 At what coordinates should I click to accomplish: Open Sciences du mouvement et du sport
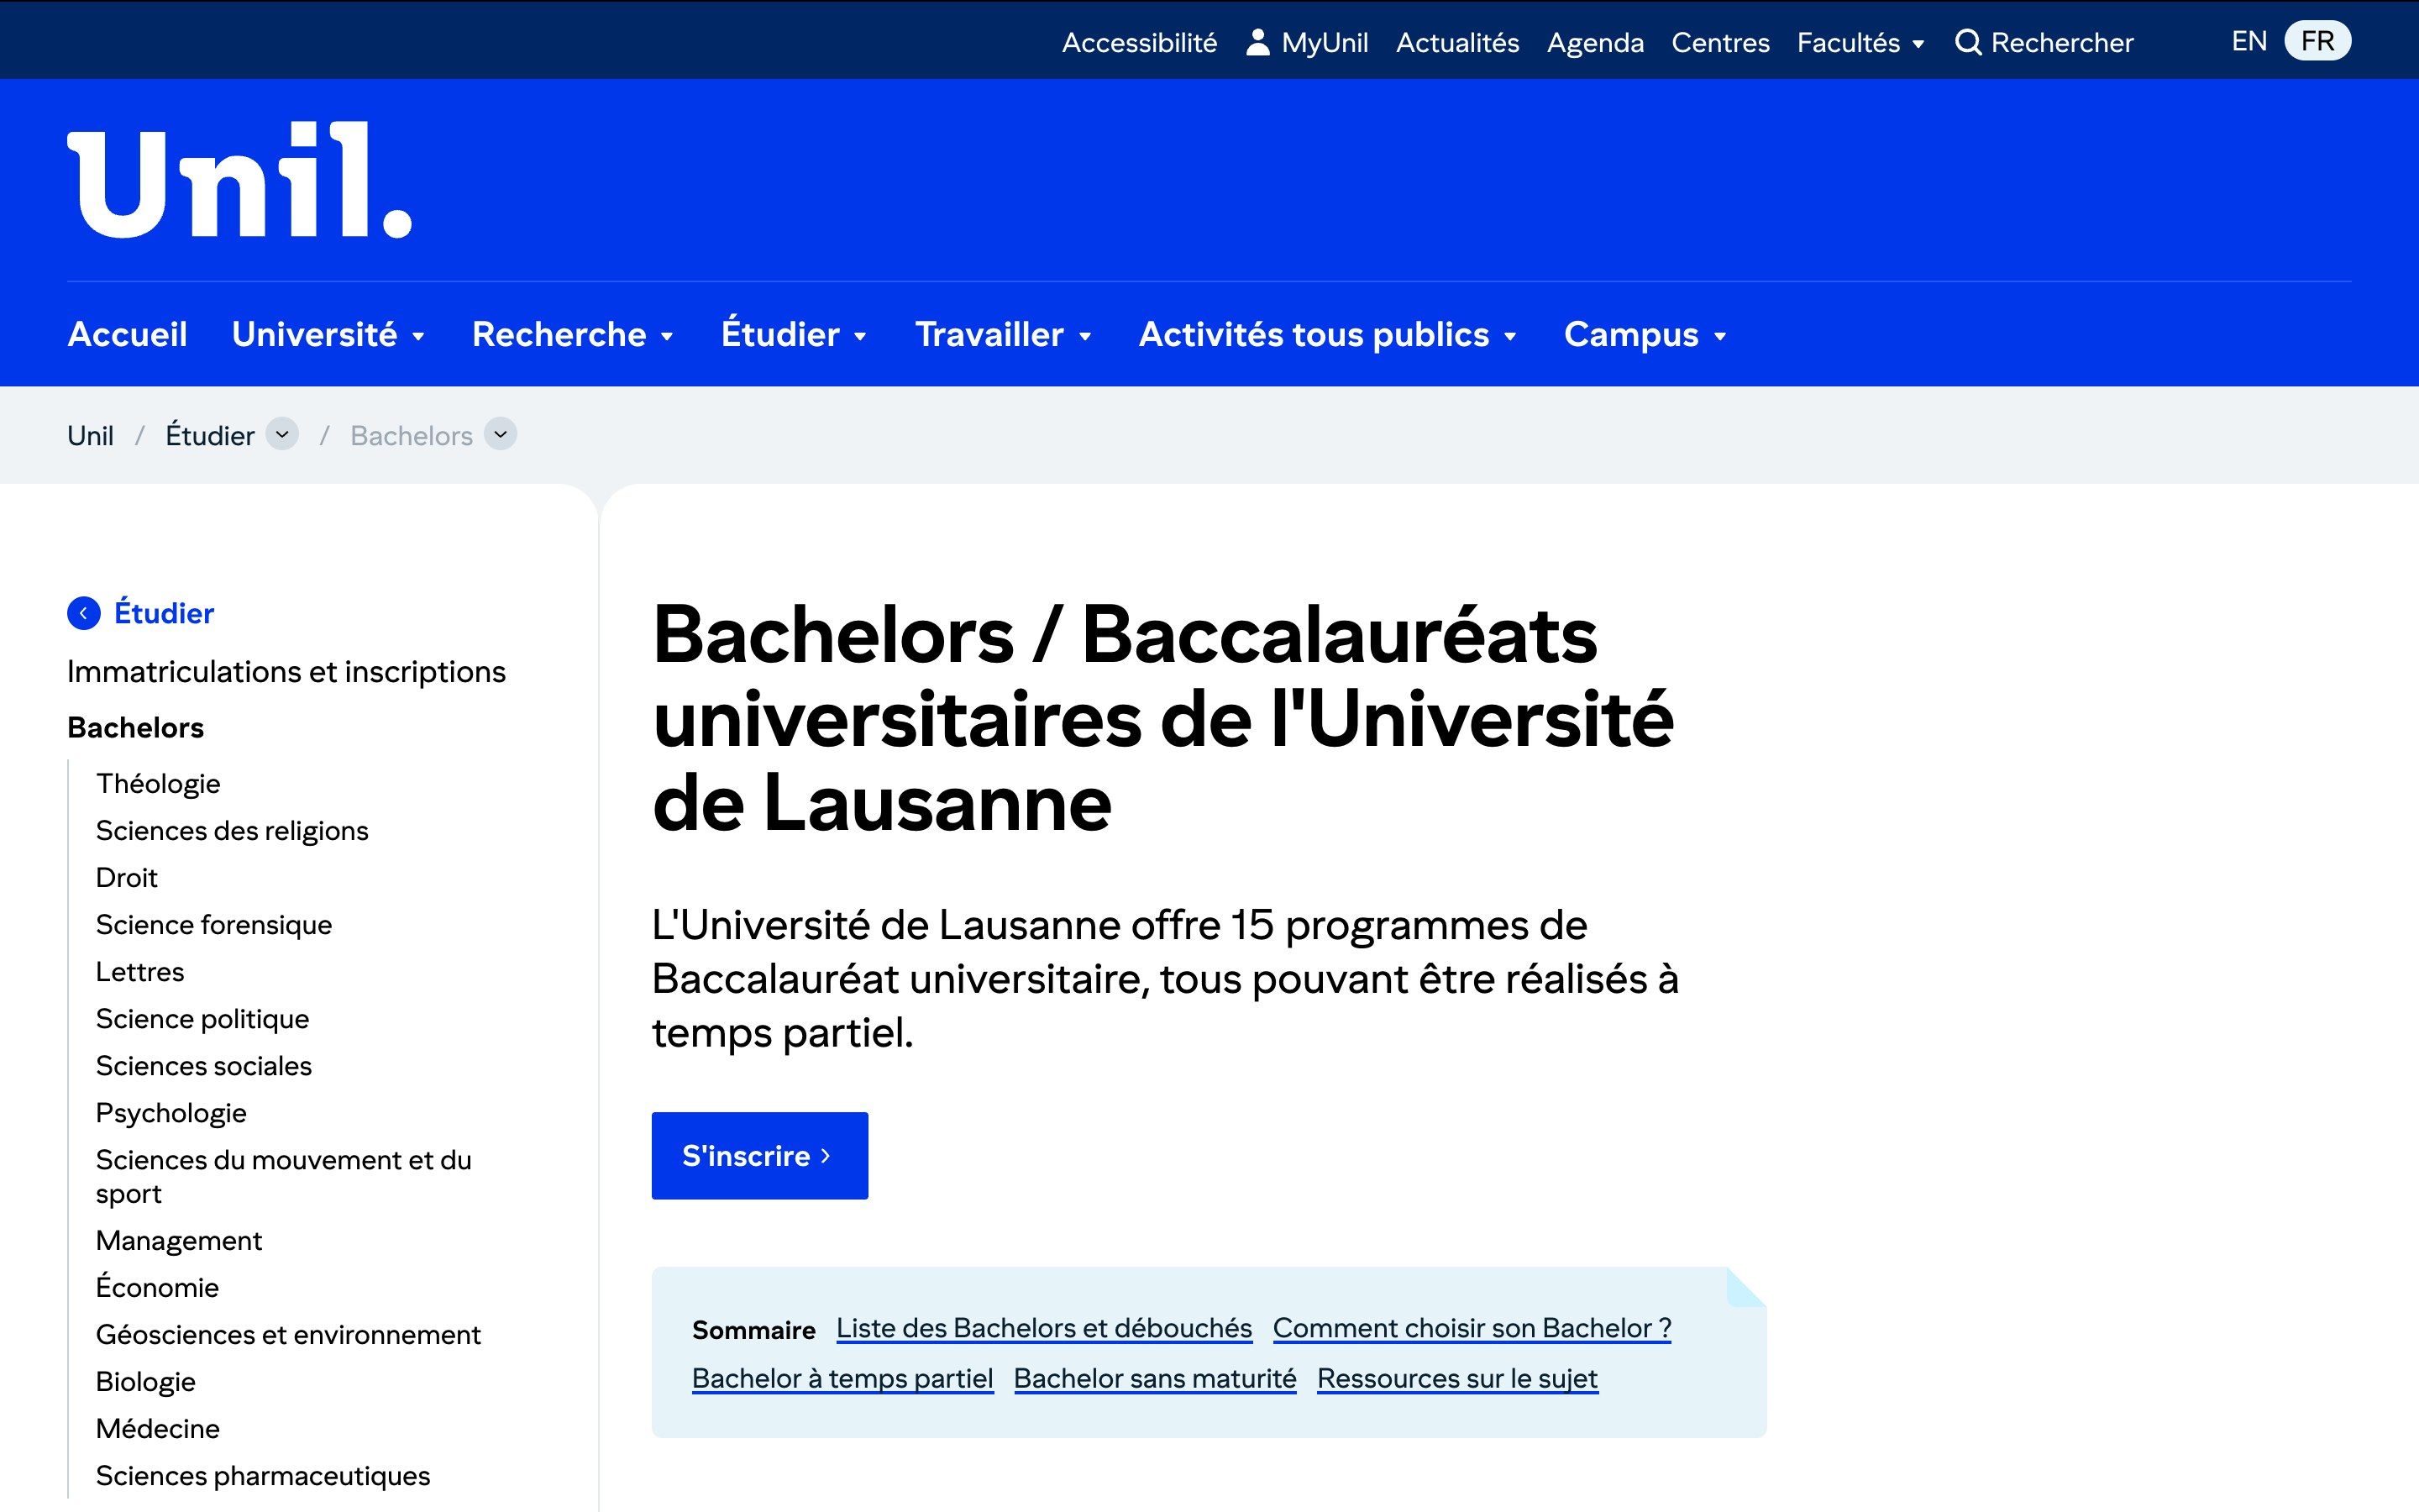[x=284, y=1176]
